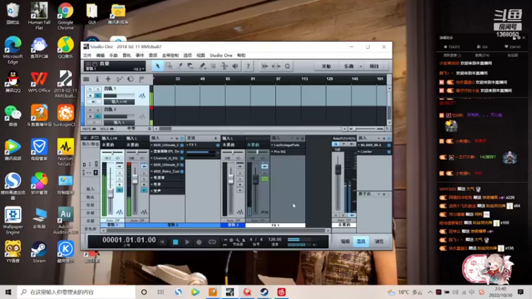Toggle the Loop button in transport
Screen dimensions: 532x299
coord(212,242)
